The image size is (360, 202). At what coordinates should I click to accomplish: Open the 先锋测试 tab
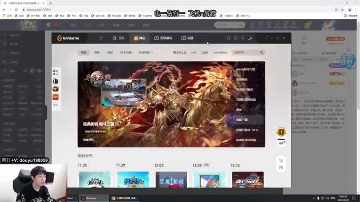click(x=163, y=38)
